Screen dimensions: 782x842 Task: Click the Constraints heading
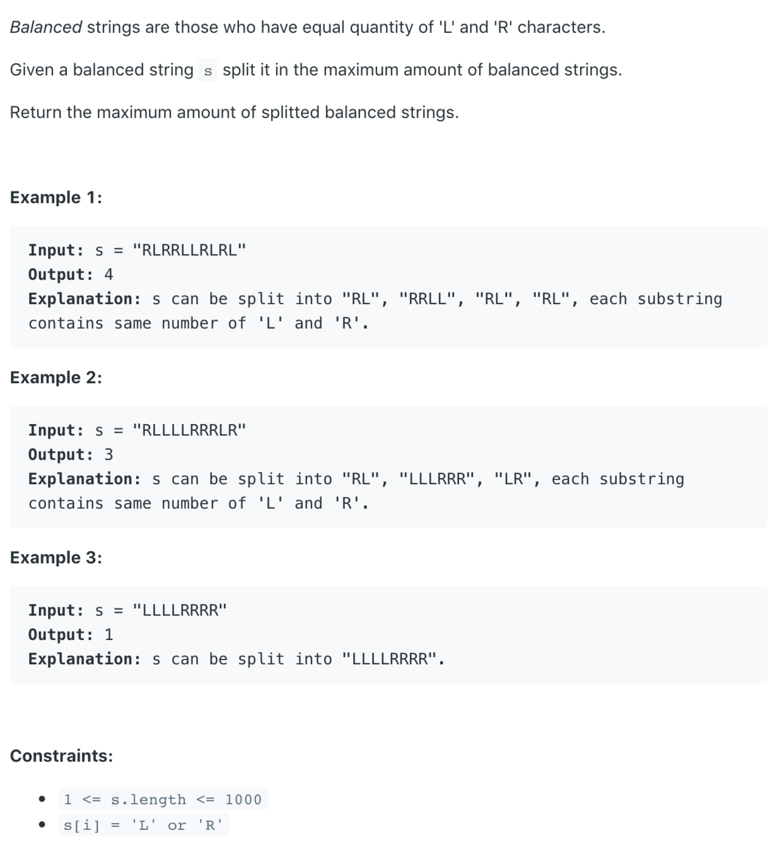[61, 756]
